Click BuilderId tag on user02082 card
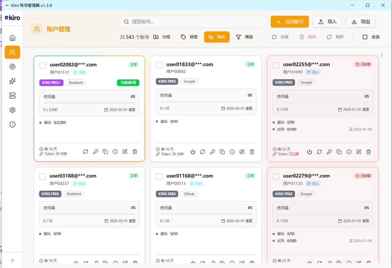This screenshot has height=268, width=392. [x=76, y=83]
